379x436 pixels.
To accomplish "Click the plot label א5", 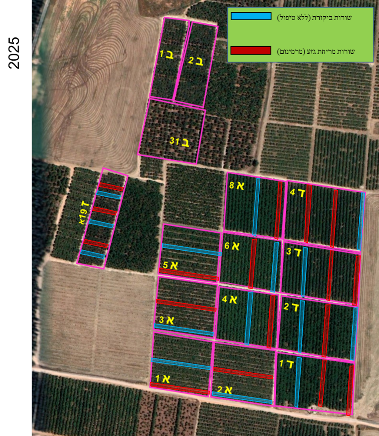I will coord(170,265).
